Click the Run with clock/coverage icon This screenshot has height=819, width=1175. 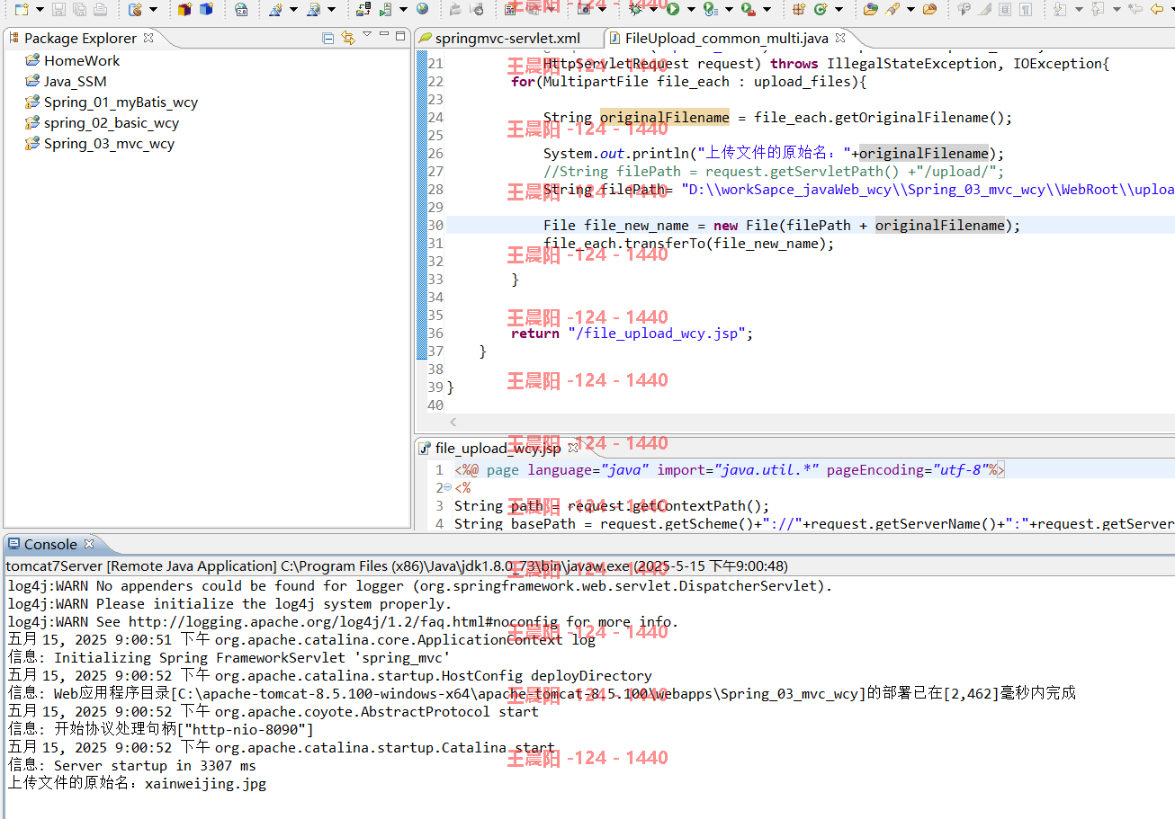(x=710, y=9)
